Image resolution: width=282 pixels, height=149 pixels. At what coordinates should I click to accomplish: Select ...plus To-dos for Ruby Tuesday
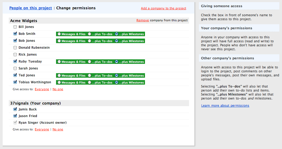tap(89, 62)
